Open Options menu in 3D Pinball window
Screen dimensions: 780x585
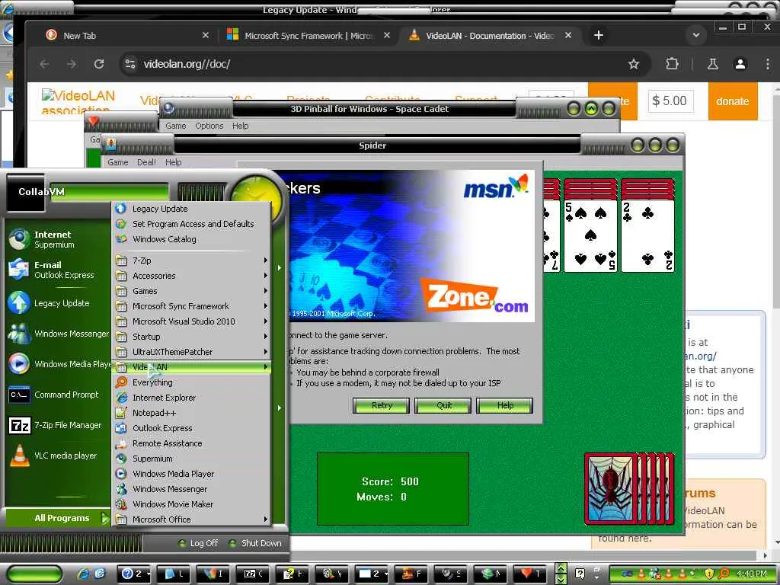[x=209, y=126]
